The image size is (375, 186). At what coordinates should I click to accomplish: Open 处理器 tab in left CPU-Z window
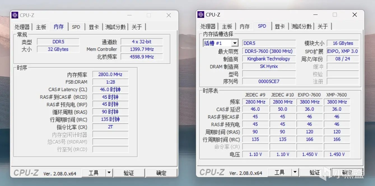pyautogui.click(x=22, y=27)
